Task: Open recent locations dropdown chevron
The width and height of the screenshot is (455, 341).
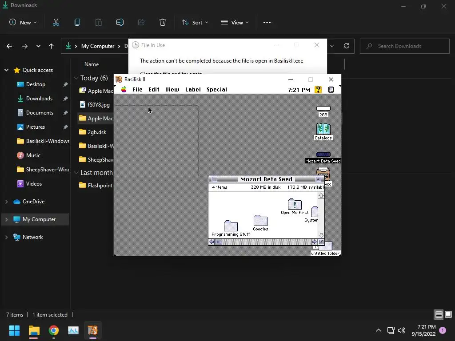Action: pos(38,46)
